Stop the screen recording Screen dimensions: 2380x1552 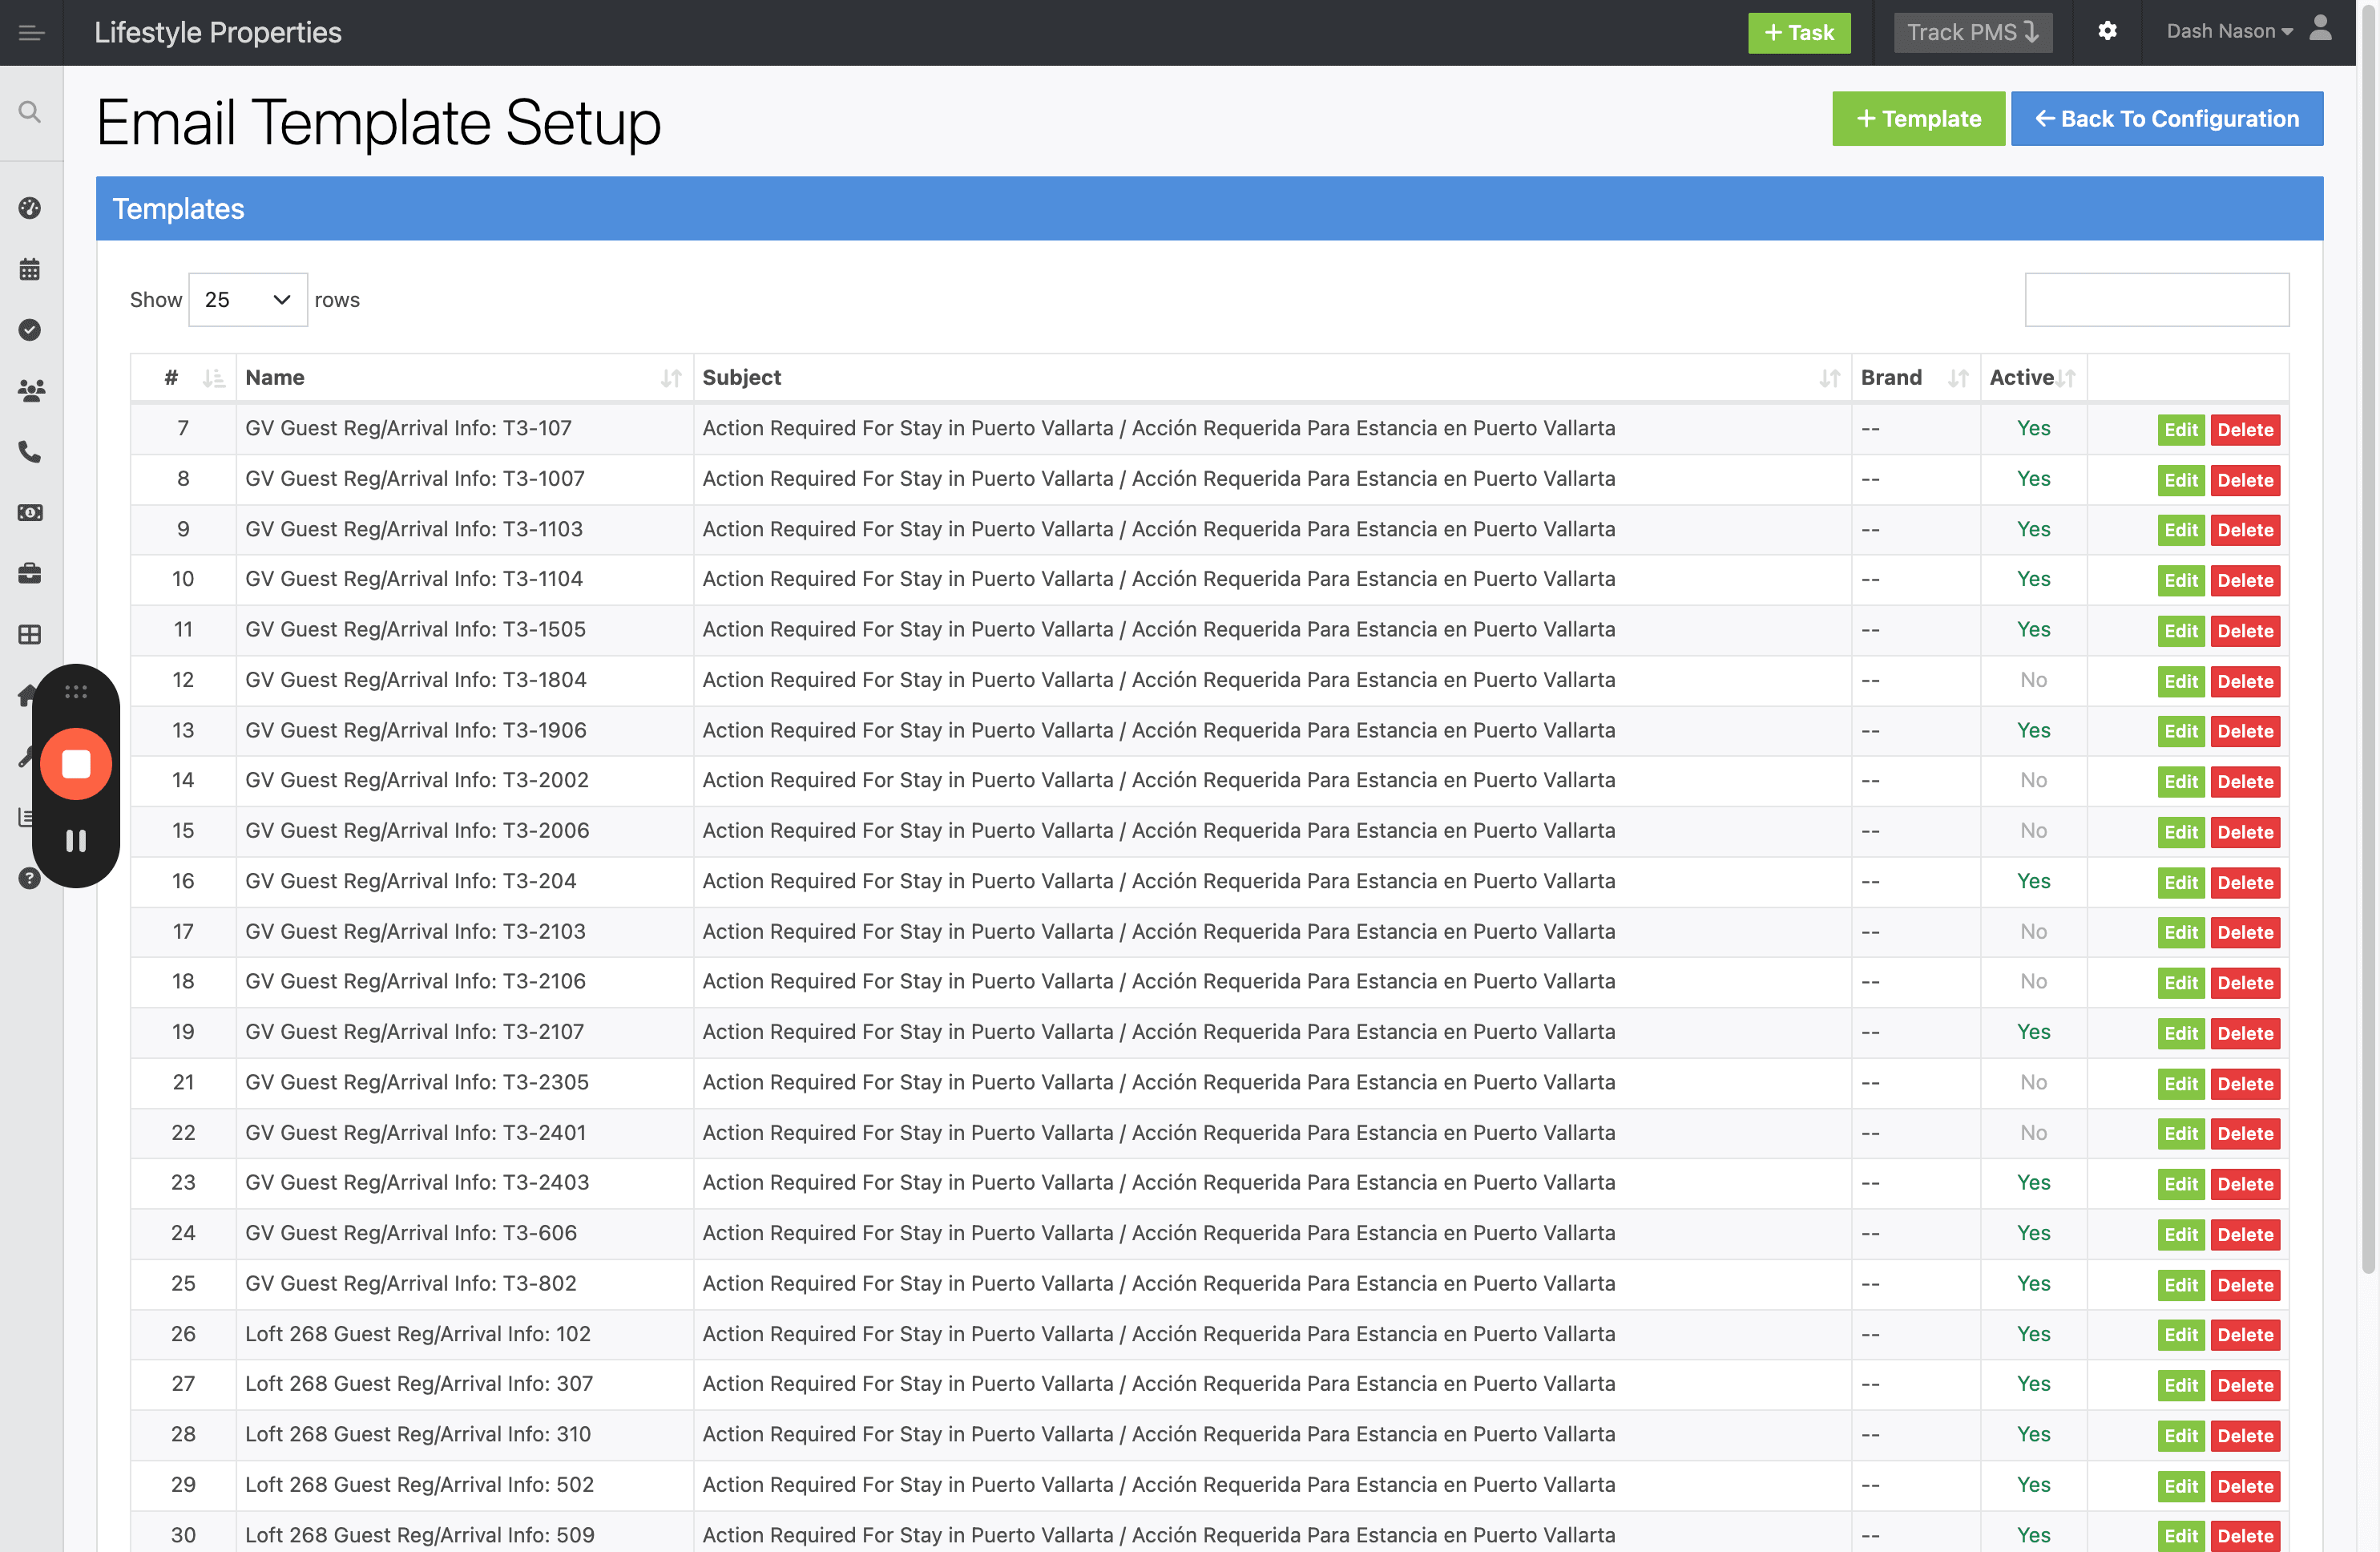pyautogui.click(x=76, y=765)
